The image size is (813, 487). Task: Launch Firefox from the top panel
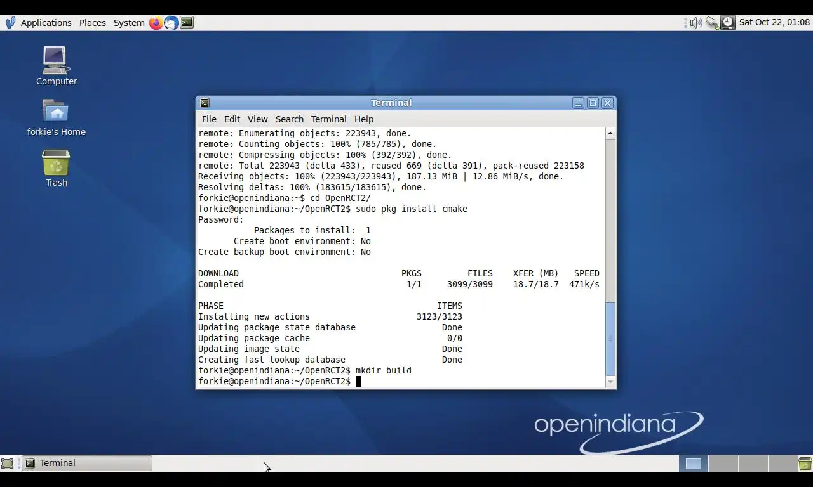pos(156,23)
